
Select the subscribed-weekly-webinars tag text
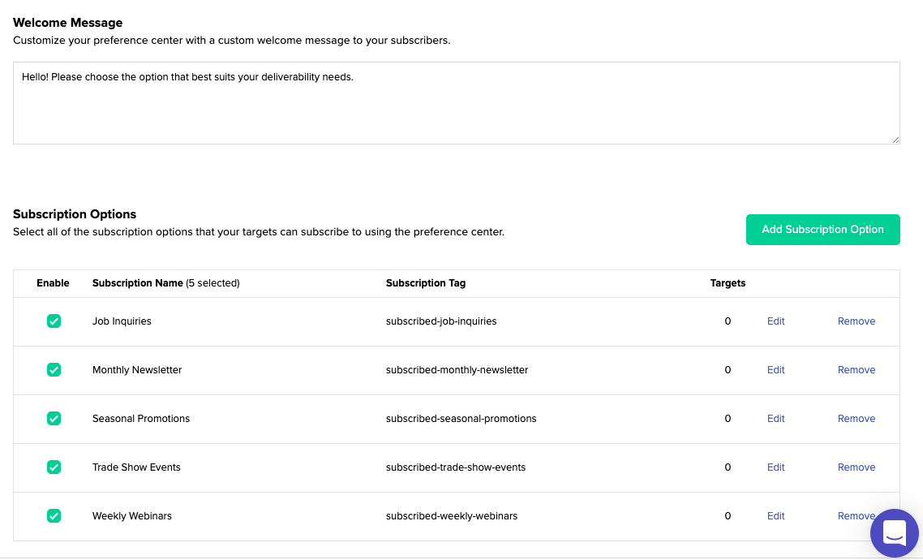pyautogui.click(x=452, y=516)
